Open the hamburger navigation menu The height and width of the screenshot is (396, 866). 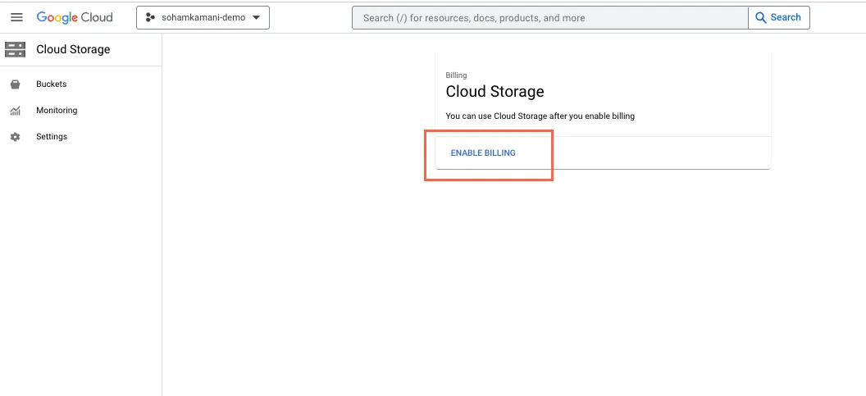click(16, 17)
